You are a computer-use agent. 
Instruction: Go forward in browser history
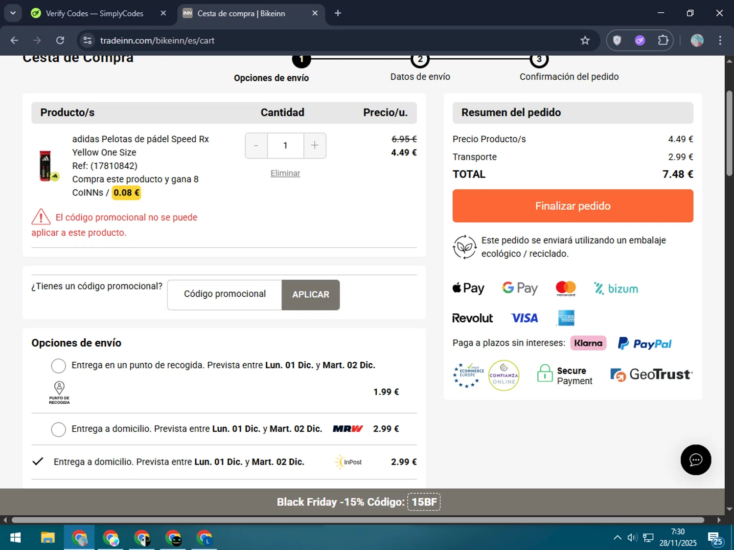37,41
